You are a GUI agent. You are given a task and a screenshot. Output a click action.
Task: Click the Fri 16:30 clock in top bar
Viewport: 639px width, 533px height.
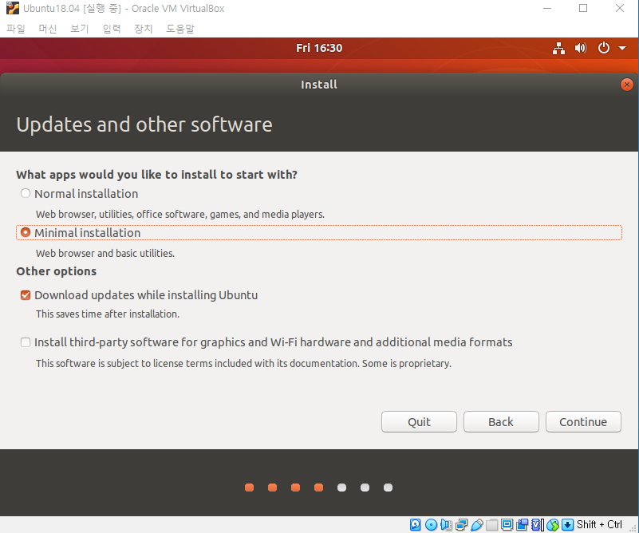[x=319, y=48]
